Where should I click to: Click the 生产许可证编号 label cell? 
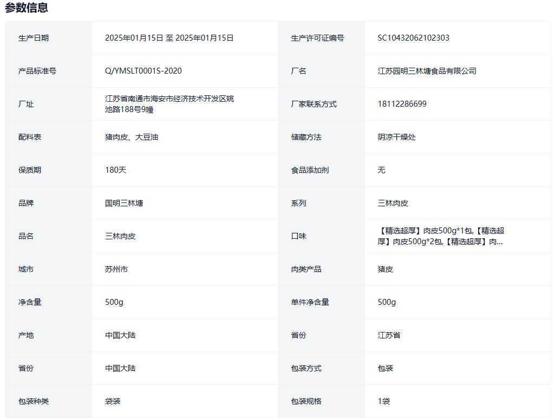click(x=317, y=38)
